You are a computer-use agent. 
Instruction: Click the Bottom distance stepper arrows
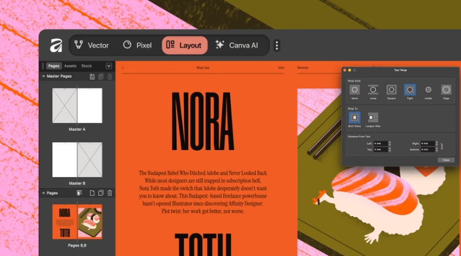tap(436, 149)
